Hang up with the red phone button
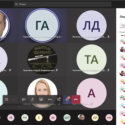The image size is (125, 125). (76, 99)
